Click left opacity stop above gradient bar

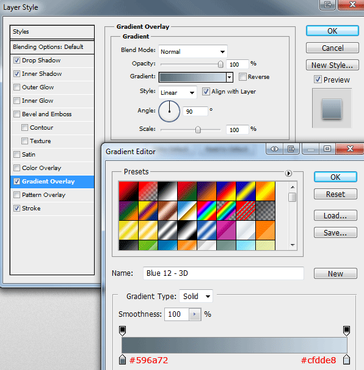[x=123, y=331]
